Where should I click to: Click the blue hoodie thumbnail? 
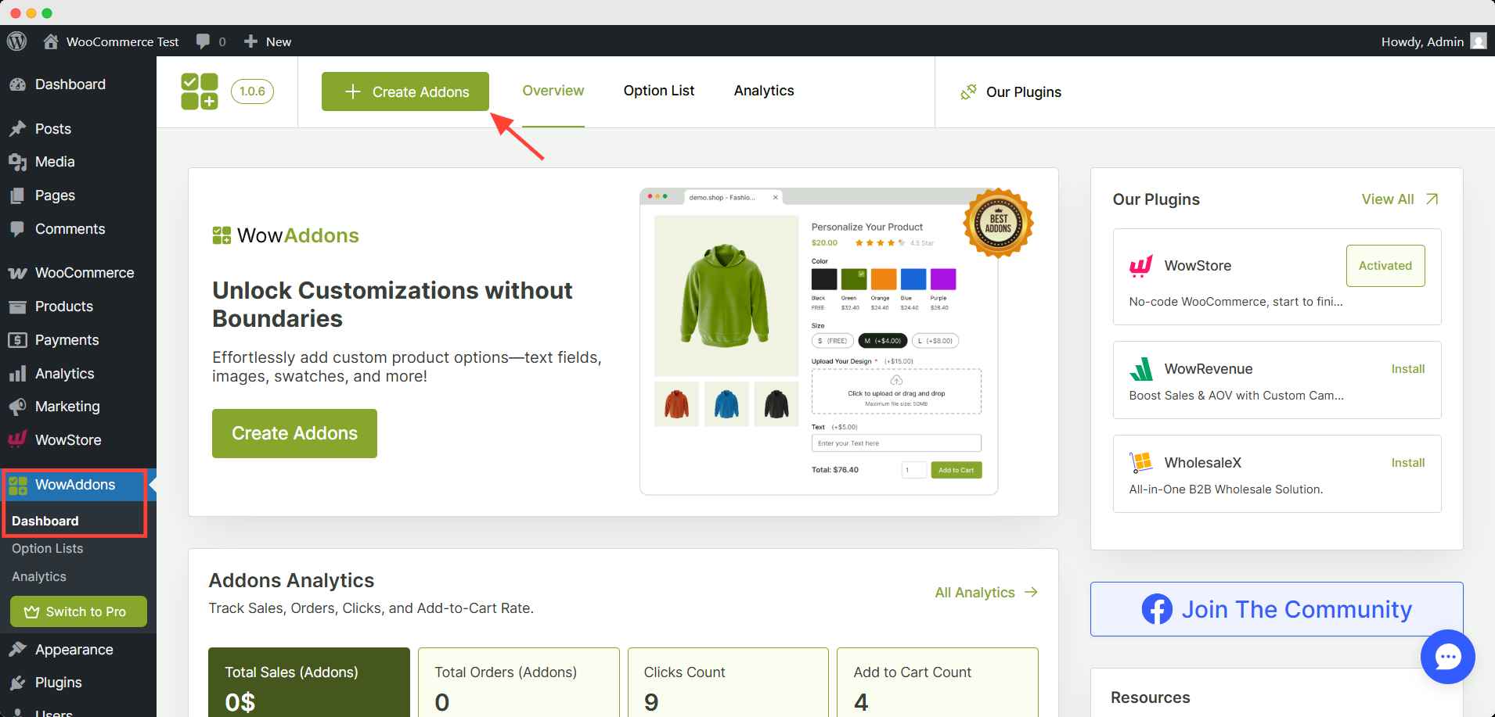(726, 404)
